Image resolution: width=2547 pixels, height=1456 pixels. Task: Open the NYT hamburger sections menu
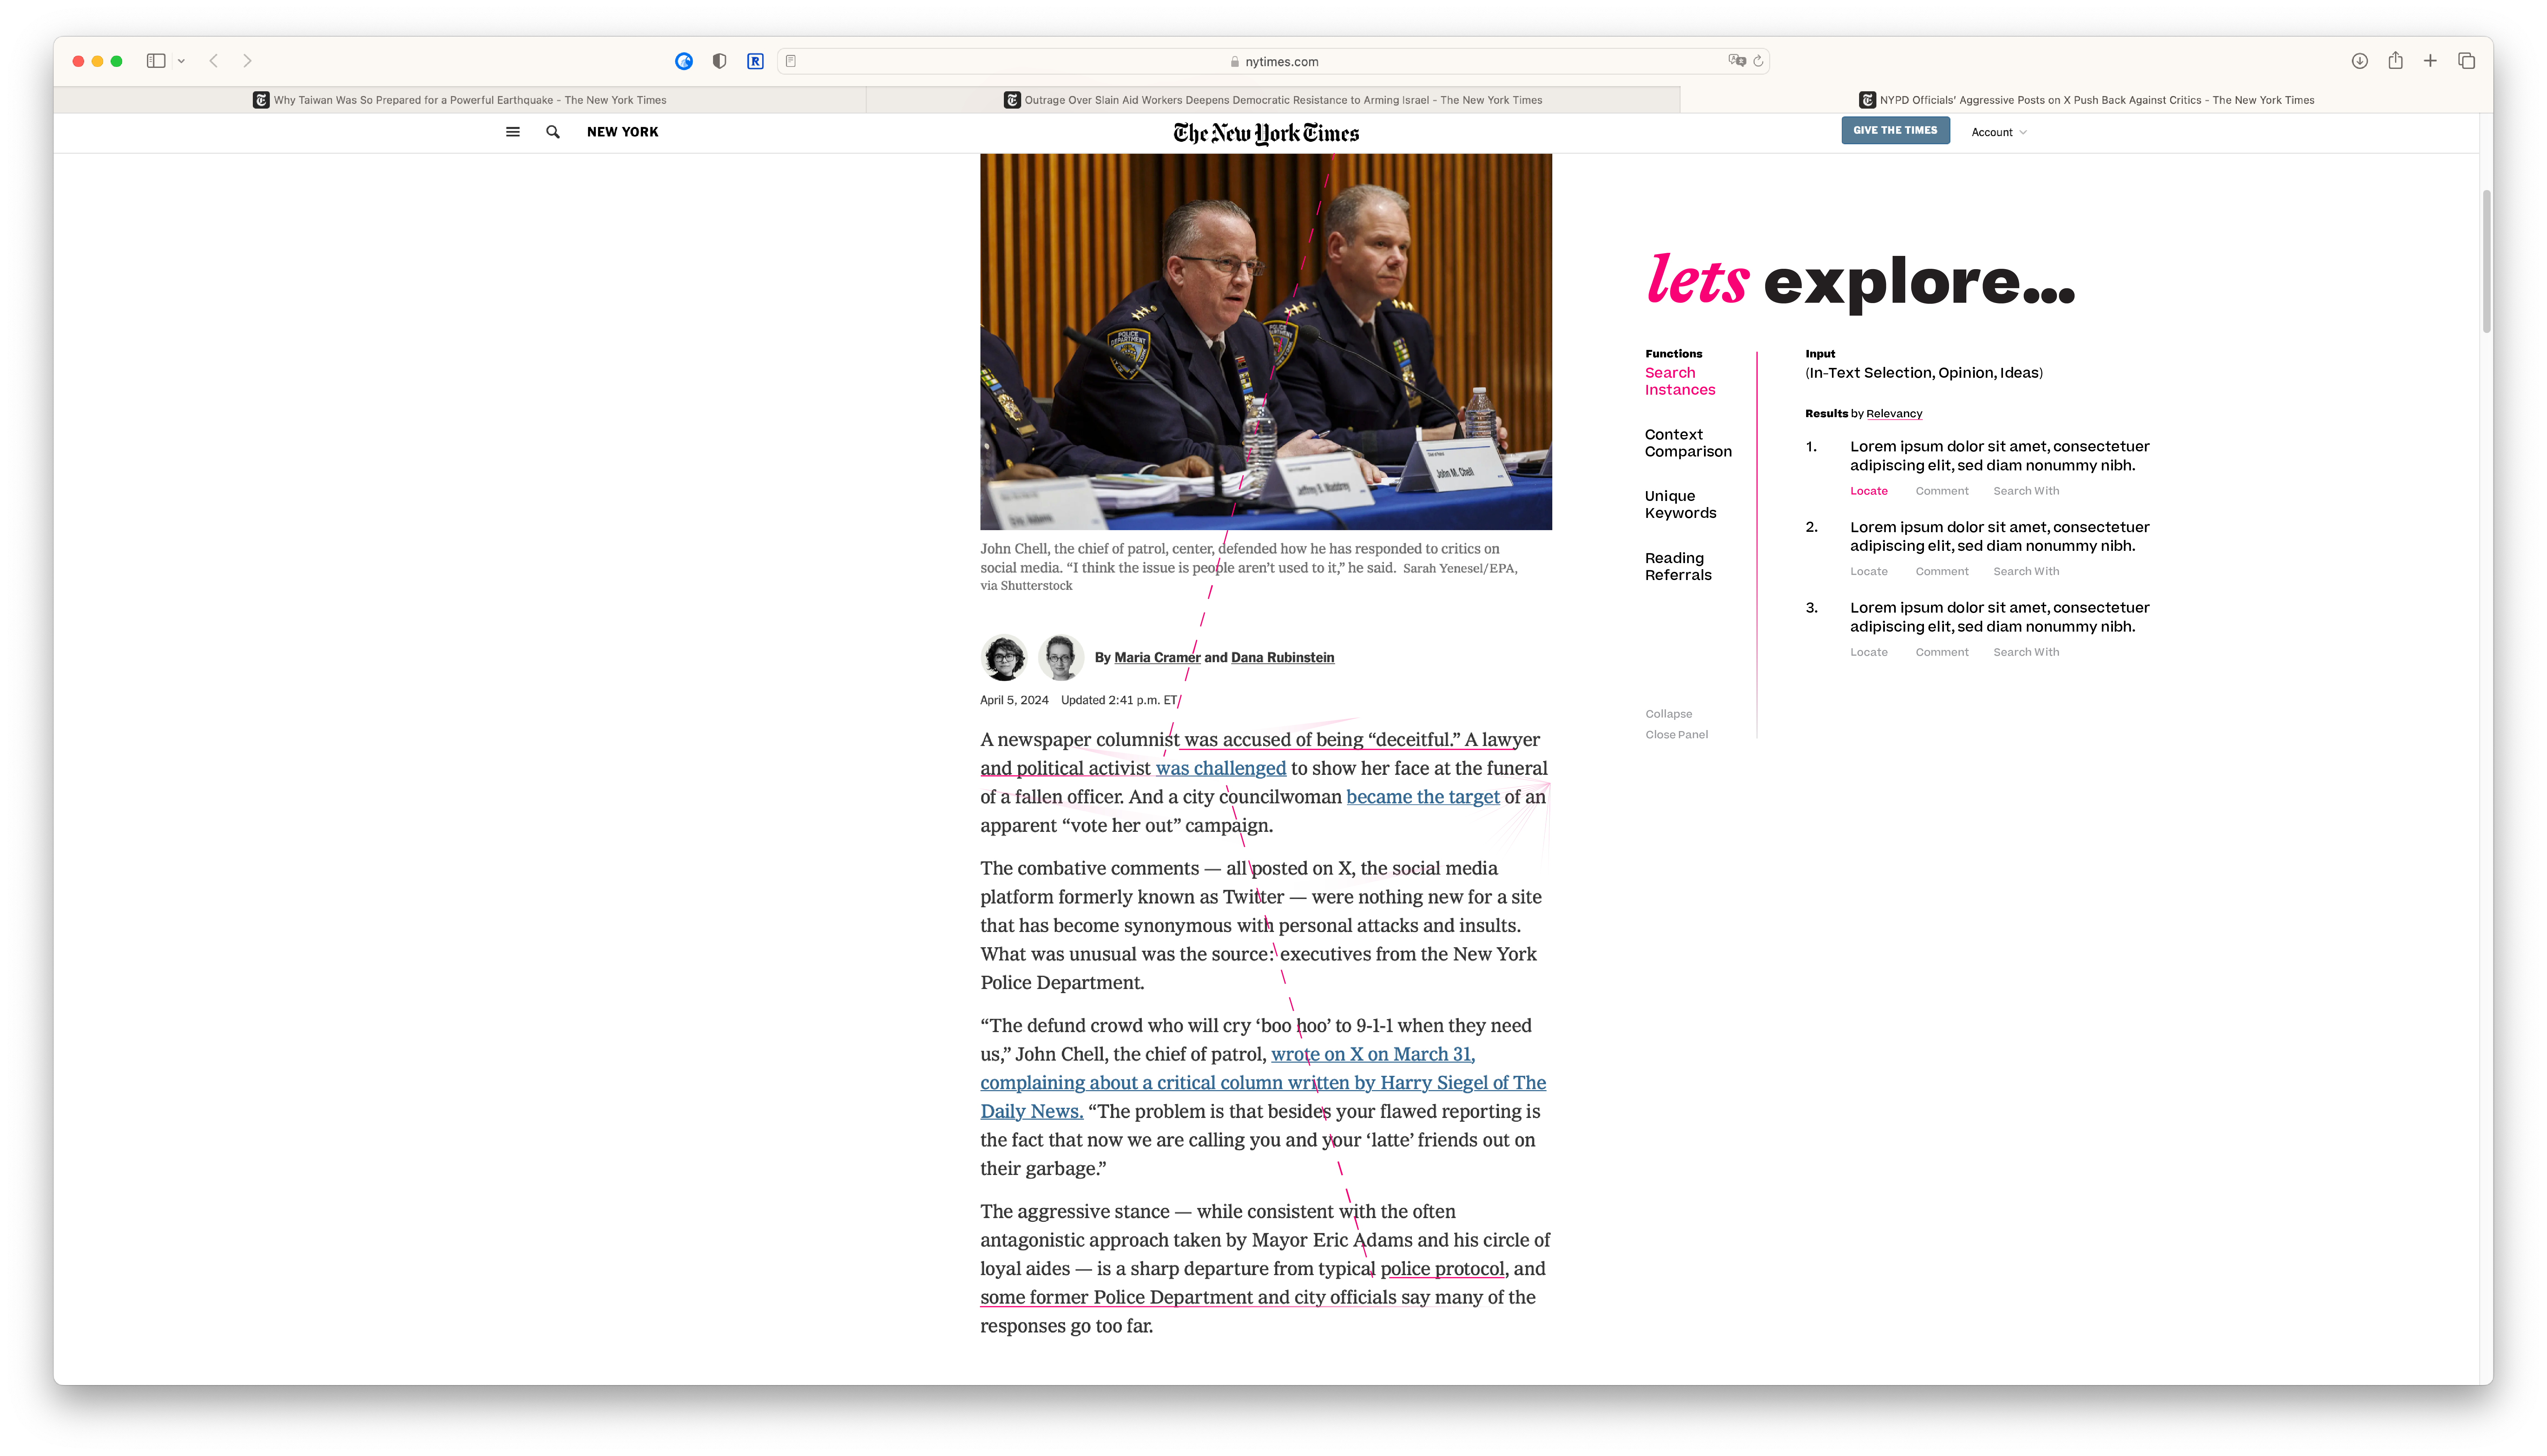point(513,132)
